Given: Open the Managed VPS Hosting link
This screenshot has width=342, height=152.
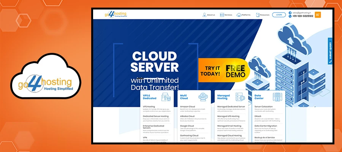Looking at the screenshot, I should click(x=228, y=116).
